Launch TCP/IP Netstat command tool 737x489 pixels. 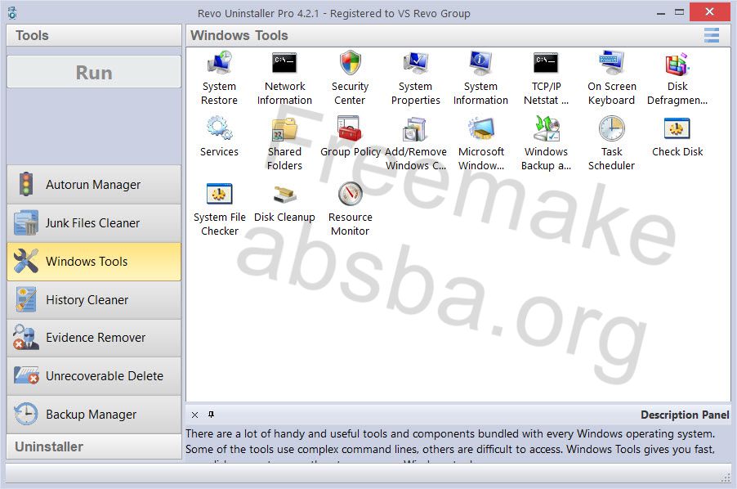coord(546,78)
